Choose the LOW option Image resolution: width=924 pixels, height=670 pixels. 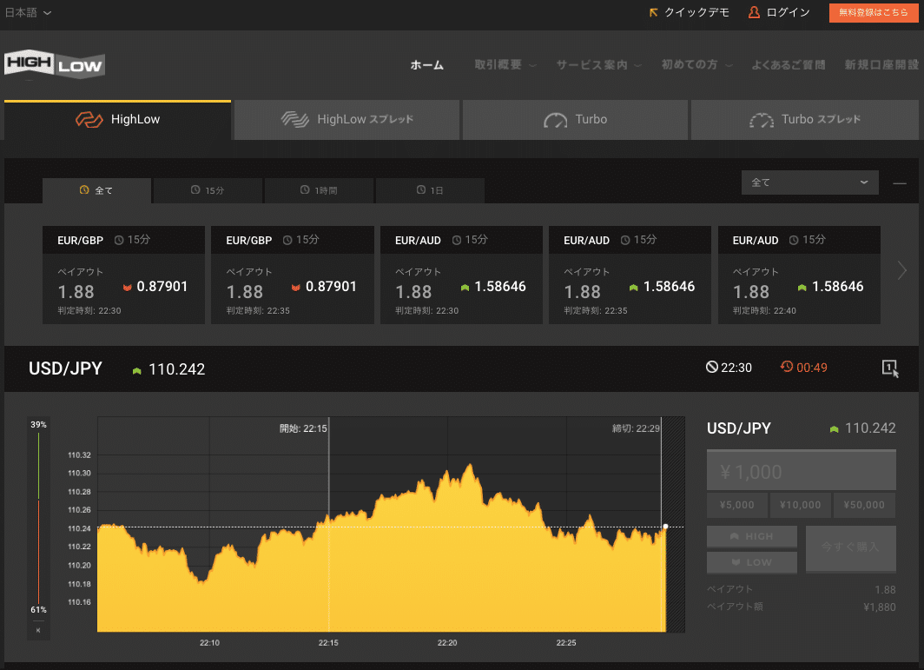[752, 562]
